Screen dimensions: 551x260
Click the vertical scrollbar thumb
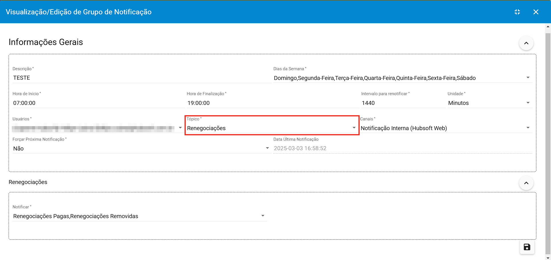click(548, 143)
